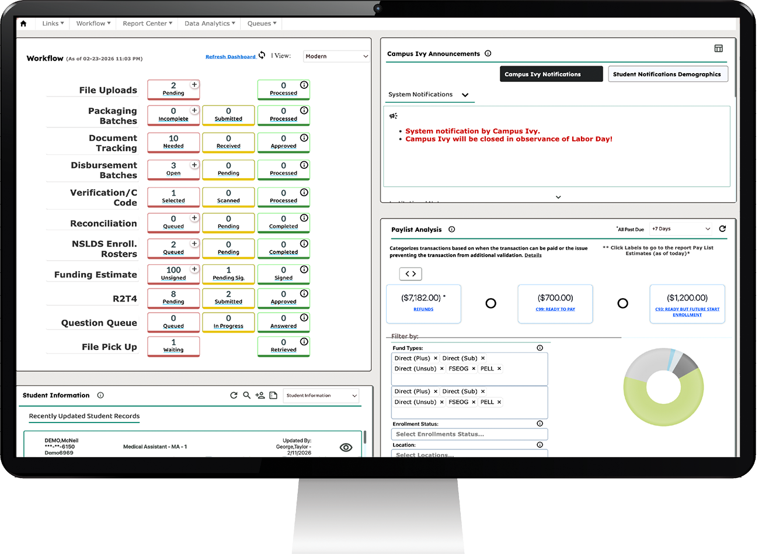Click the Home icon in the navigation bar
The image size is (762, 554).
point(23,24)
